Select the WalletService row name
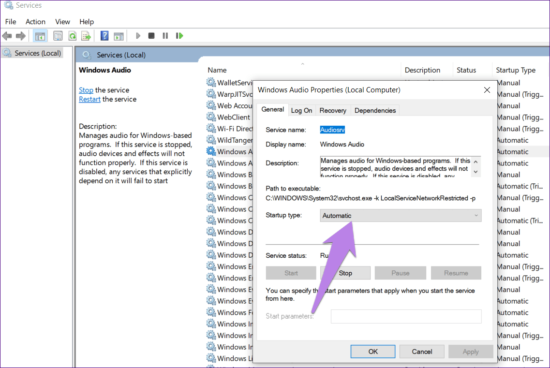Image resolution: width=550 pixels, height=368 pixels. (x=235, y=83)
